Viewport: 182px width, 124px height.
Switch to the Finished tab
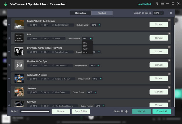click(102, 13)
